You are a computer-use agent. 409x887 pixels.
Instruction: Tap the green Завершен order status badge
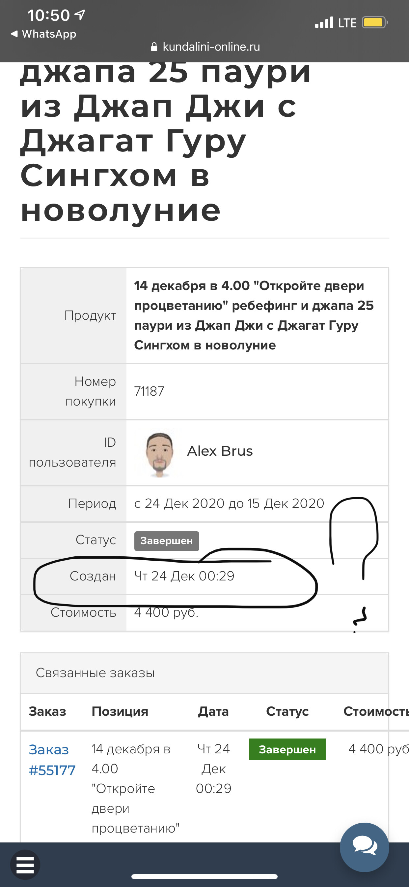[x=287, y=749]
